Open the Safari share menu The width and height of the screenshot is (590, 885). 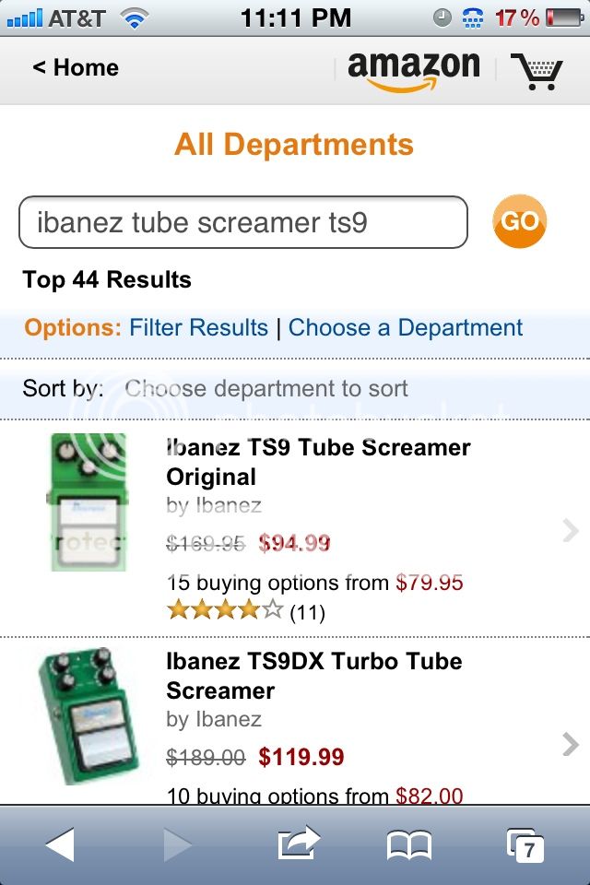298,844
